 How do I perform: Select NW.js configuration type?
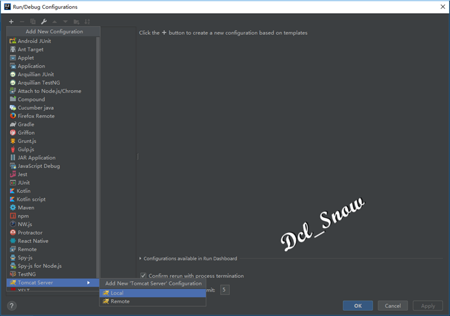(x=52, y=224)
